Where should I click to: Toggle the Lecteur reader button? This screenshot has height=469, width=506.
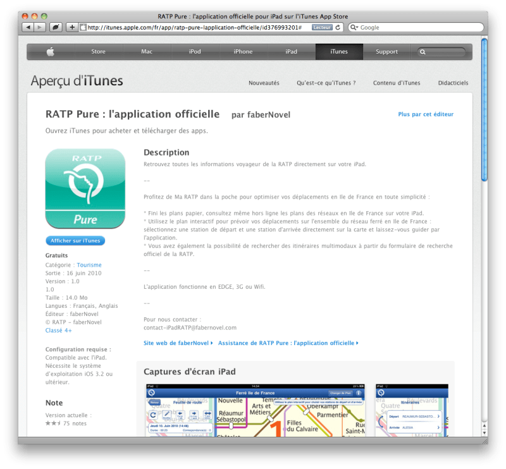322,27
